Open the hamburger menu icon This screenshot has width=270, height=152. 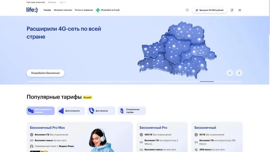(240, 10)
